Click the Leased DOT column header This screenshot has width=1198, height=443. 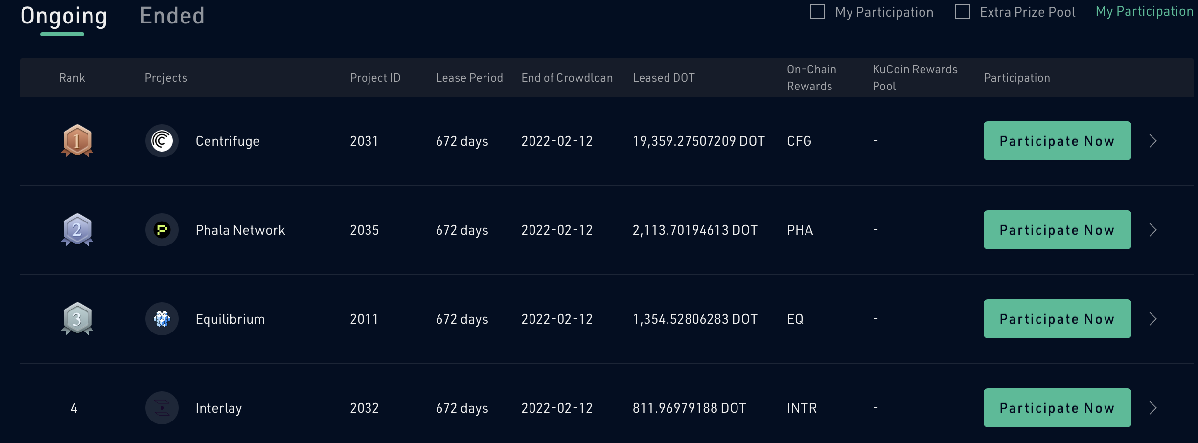(x=664, y=78)
